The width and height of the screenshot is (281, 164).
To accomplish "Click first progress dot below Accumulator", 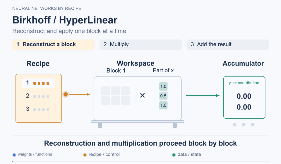I will coord(234,124).
